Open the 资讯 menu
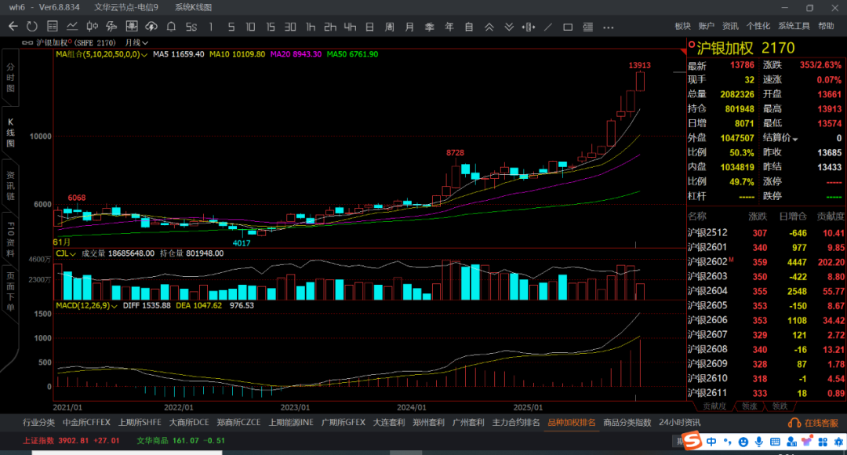Screen dimensions: 847x455 [x=730, y=26]
